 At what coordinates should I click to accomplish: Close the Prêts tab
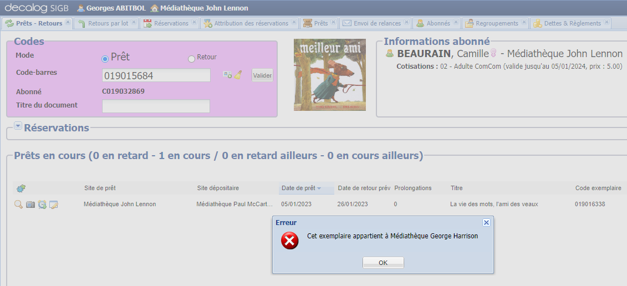[x=334, y=22]
